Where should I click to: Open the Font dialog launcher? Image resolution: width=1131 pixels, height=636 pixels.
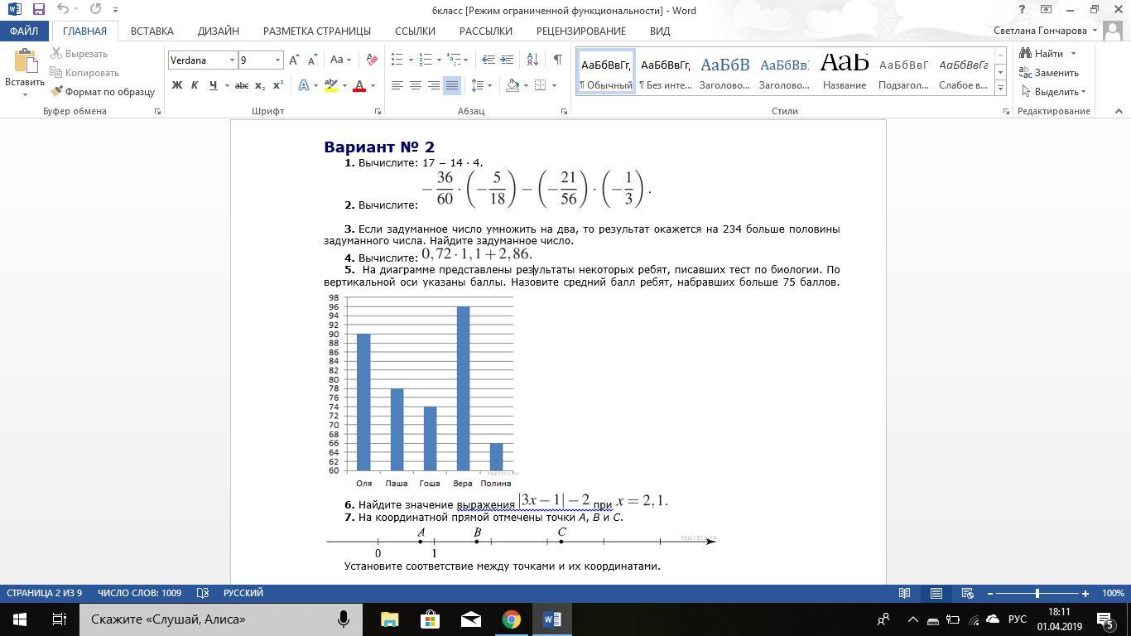click(378, 111)
